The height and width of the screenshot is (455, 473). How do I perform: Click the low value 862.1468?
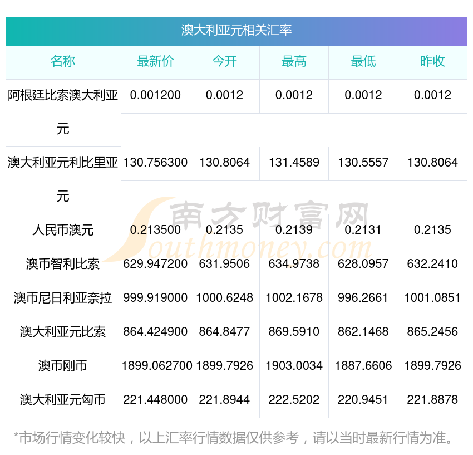click(363, 331)
